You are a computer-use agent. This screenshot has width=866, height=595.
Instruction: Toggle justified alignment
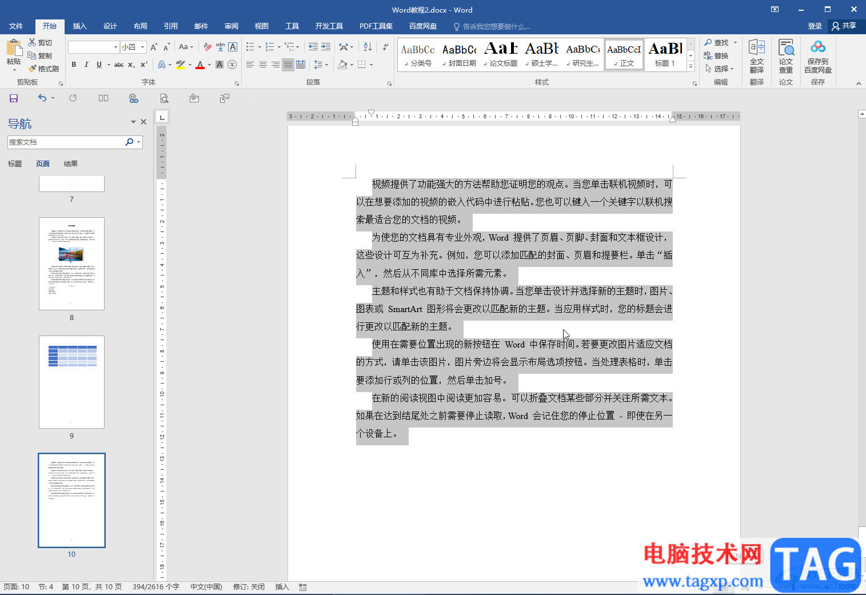(x=288, y=65)
